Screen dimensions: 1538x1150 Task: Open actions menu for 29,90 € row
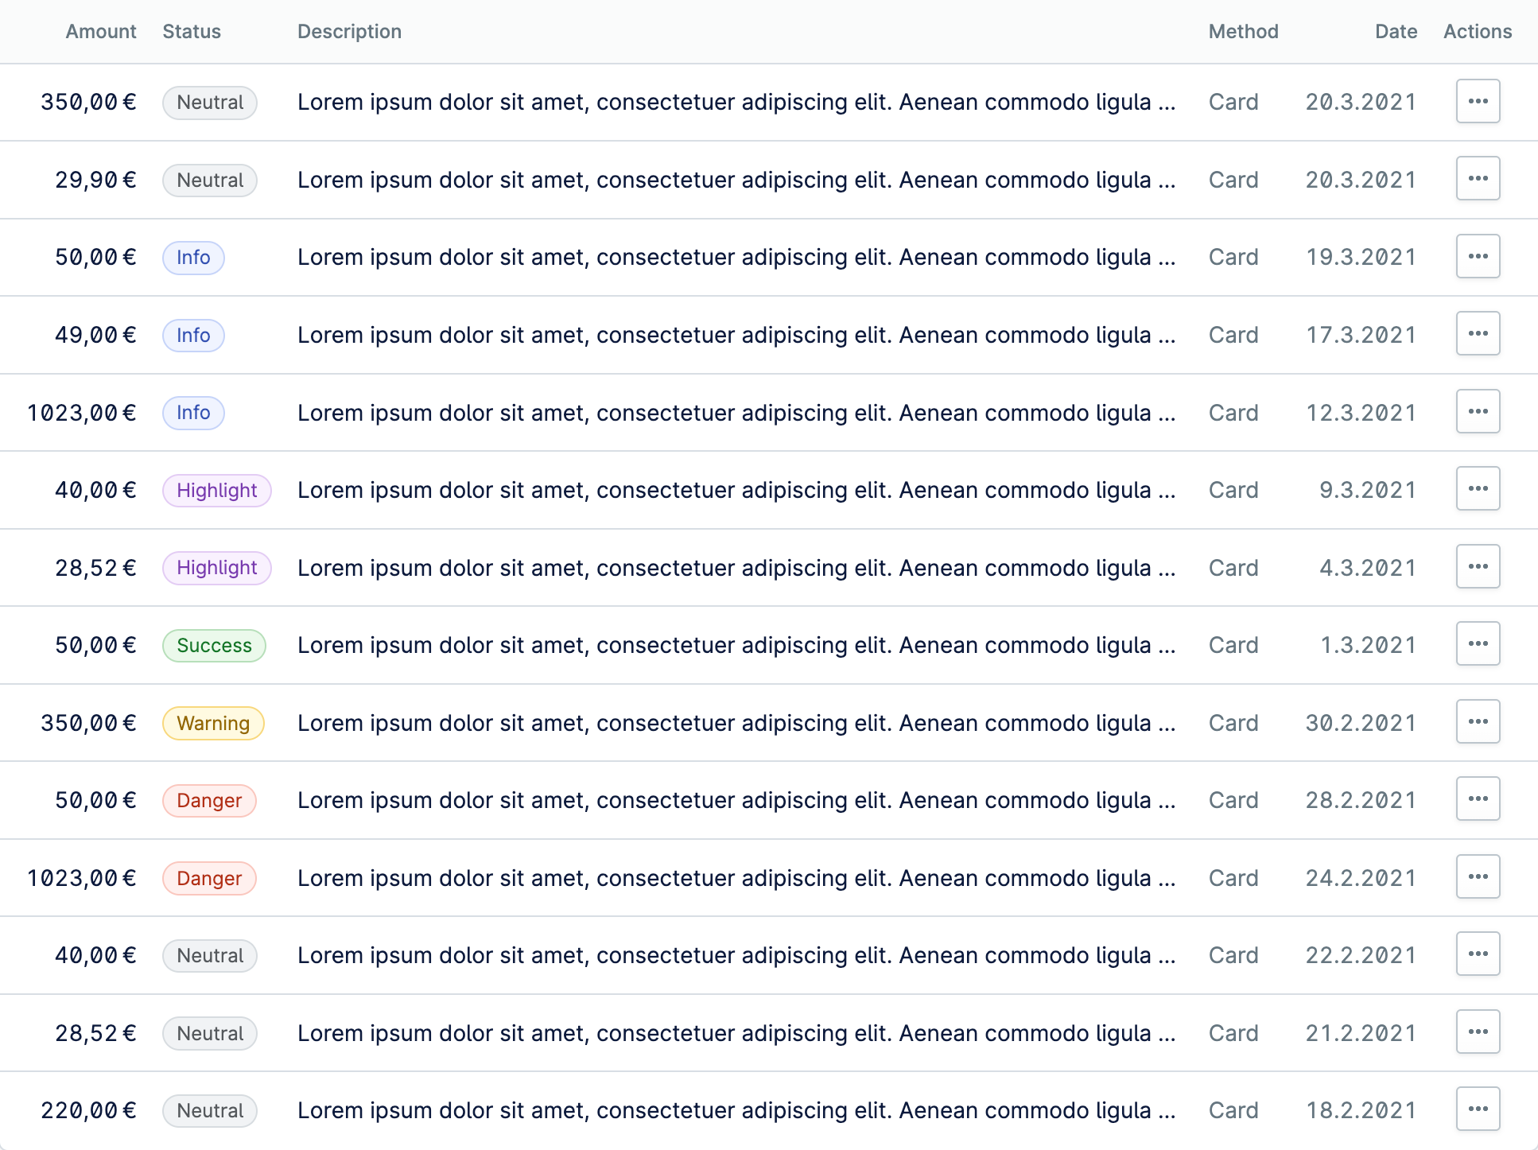(1478, 178)
